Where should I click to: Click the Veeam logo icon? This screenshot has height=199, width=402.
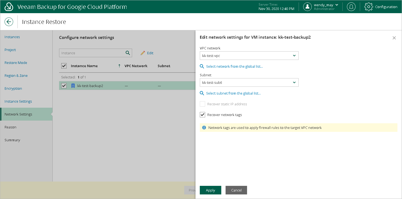point(9,7)
